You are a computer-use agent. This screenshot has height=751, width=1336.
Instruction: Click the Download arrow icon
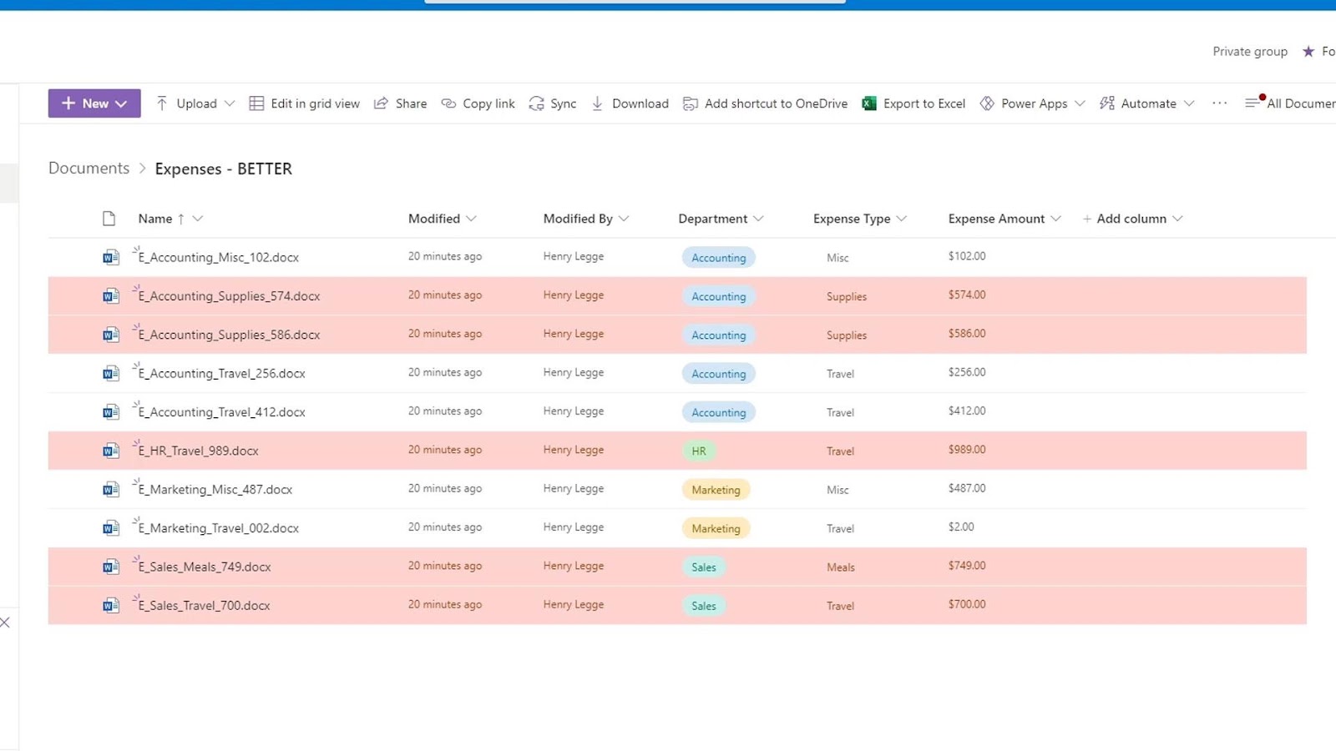click(x=597, y=103)
